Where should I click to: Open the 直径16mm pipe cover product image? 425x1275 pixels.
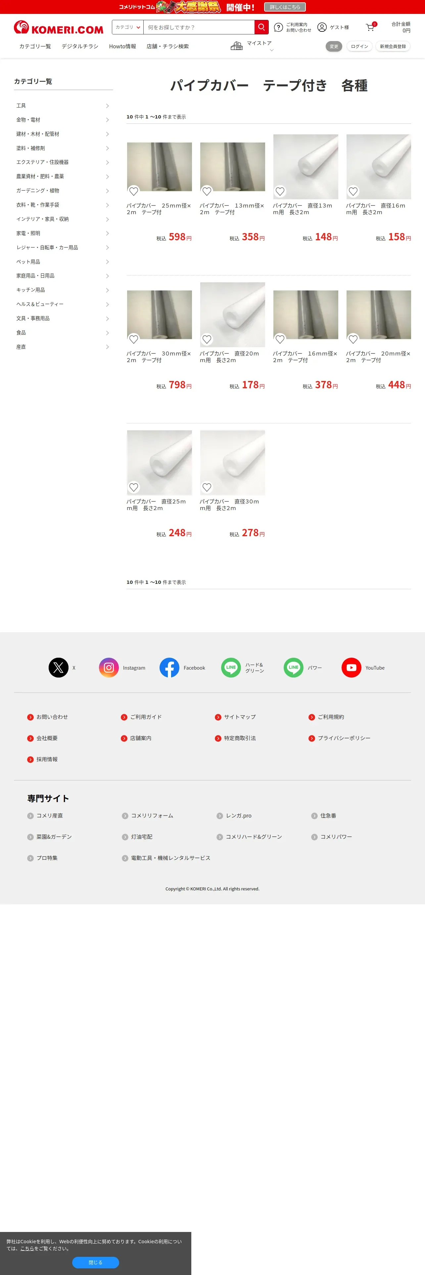pyautogui.click(x=378, y=167)
